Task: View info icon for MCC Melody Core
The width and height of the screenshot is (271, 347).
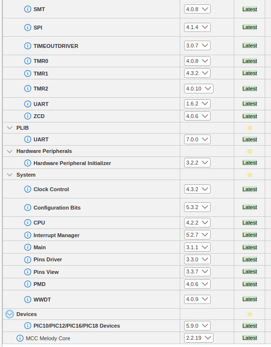Action: pyautogui.click(x=20, y=338)
